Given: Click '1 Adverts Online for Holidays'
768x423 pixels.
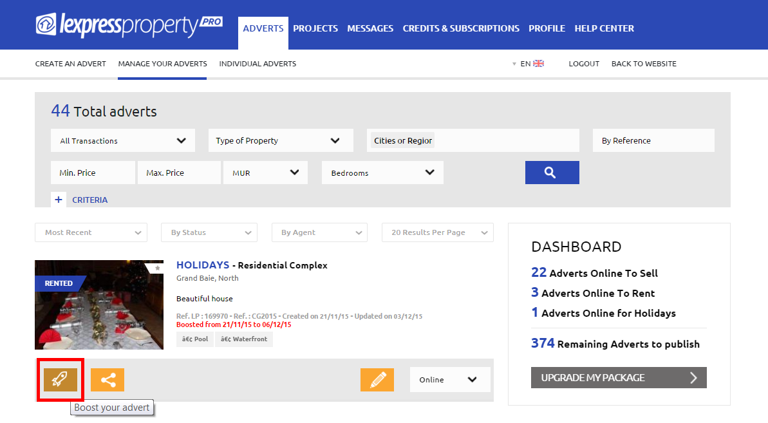Looking at the screenshot, I should pyautogui.click(x=603, y=313).
